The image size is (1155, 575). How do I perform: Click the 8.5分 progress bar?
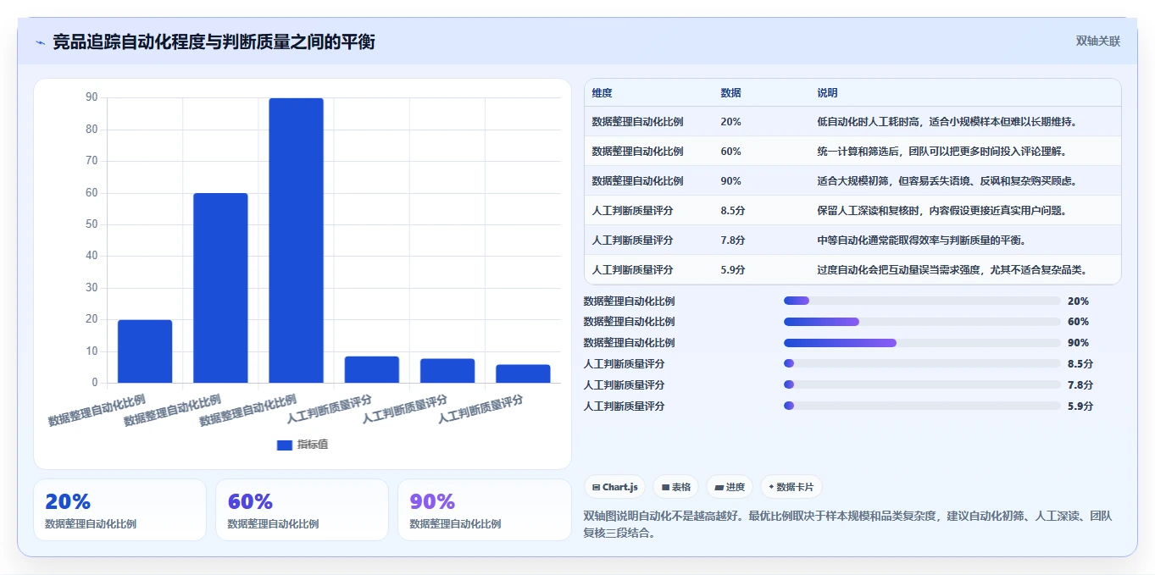pyautogui.click(x=922, y=363)
